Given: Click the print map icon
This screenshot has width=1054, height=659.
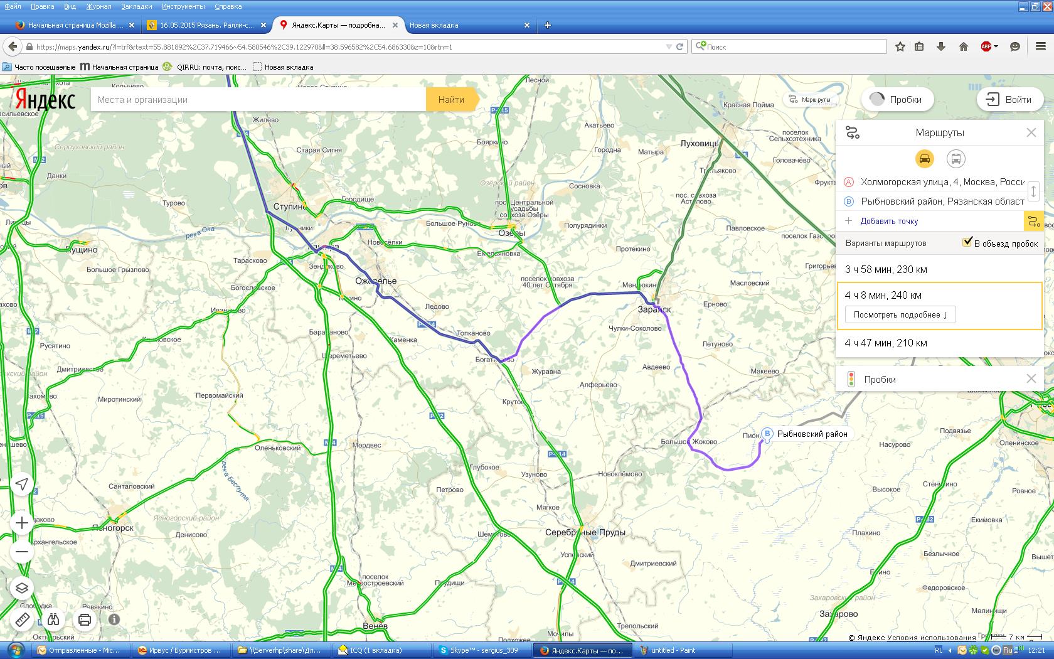Looking at the screenshot, I should [85, 620].
